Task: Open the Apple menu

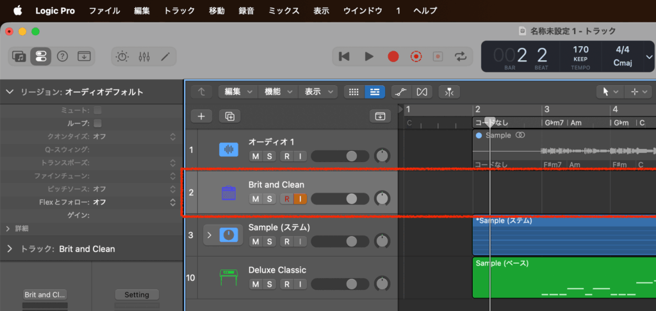Action: pos(17,11)
